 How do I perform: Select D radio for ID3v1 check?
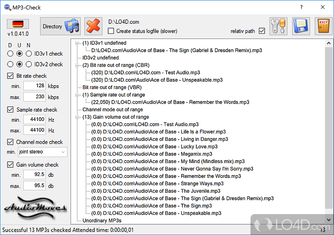(10, 54)
